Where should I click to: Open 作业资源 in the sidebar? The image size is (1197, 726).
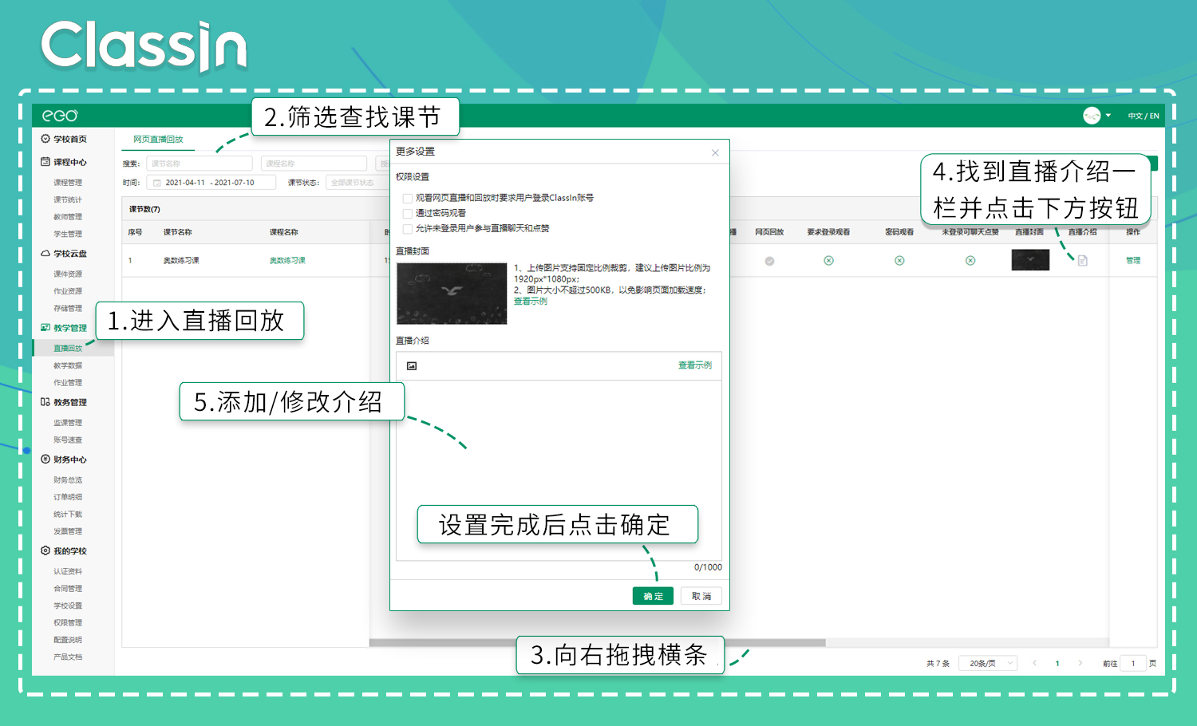pyautogui.click(x=68, y=291)
